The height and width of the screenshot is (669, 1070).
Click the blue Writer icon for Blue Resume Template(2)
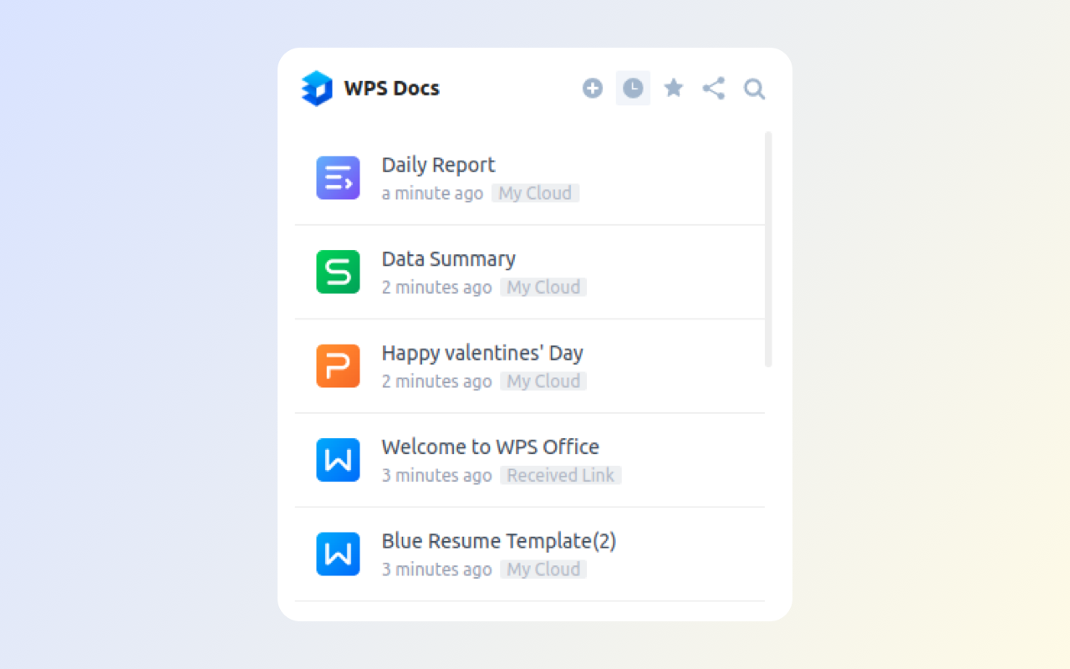(338, 554)
